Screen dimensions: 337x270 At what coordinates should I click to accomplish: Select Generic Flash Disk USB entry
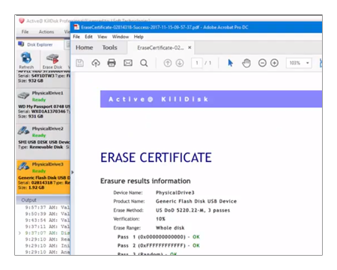(x=44, y=178)
